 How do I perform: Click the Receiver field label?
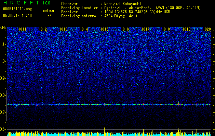[x=69, y=12]
